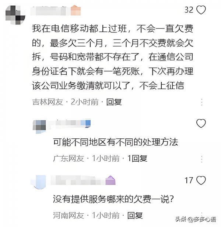Like the comment with 17 likes
This screenshot has height=227, width=221.
click(x=201, y=180)
